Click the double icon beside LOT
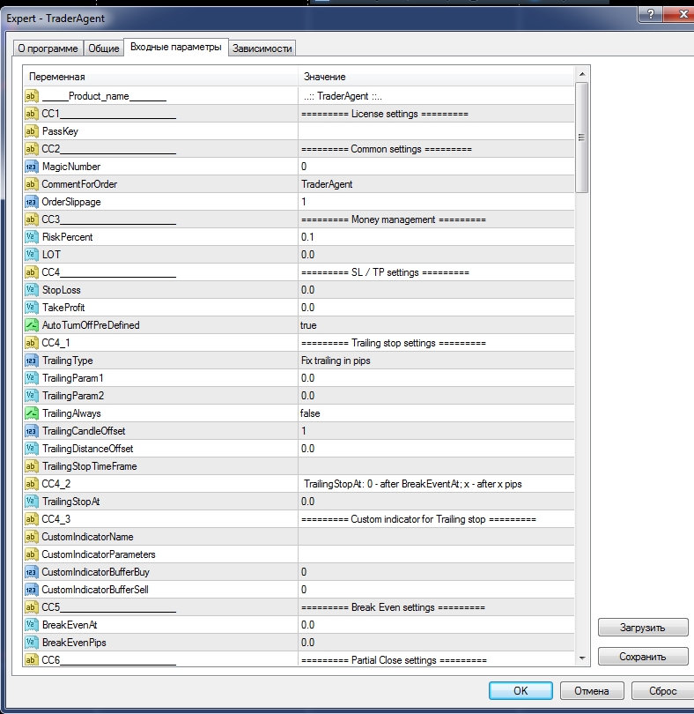Screen dimensions: 694x714 [x=31, y=255]
